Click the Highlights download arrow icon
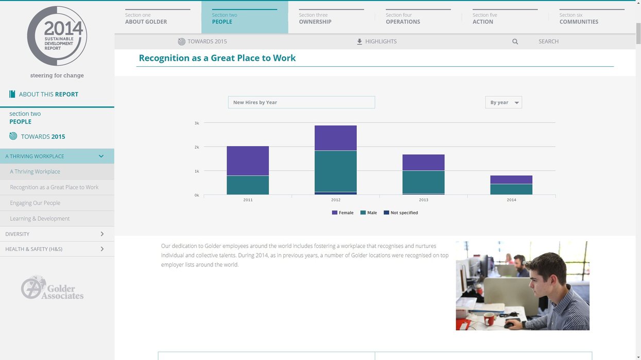The width and height of the screenshot is (641, 360). pos(359,42)
